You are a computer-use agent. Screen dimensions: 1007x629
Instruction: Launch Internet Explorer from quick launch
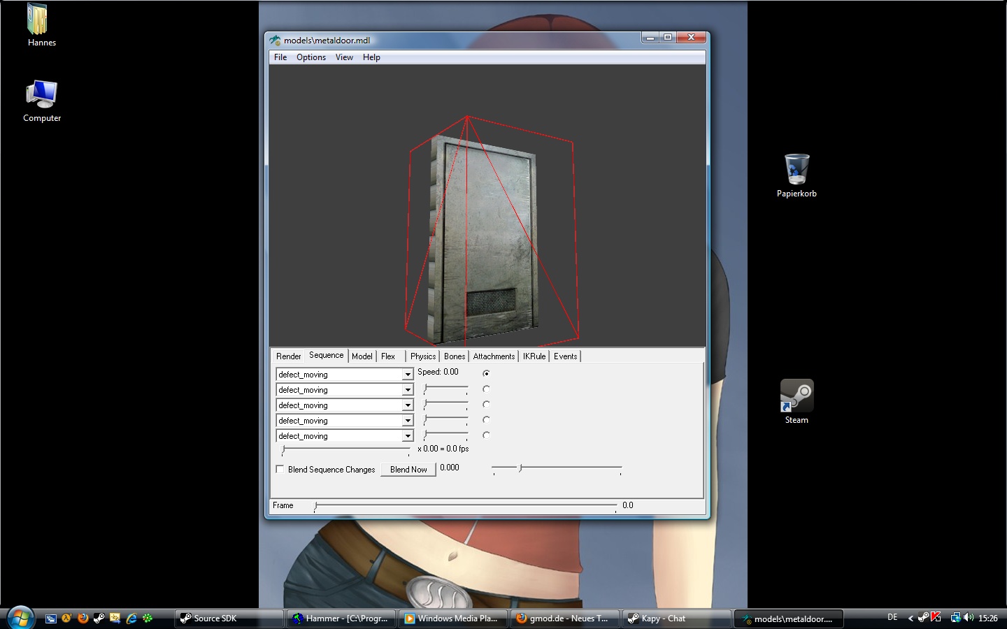[131, 618]
